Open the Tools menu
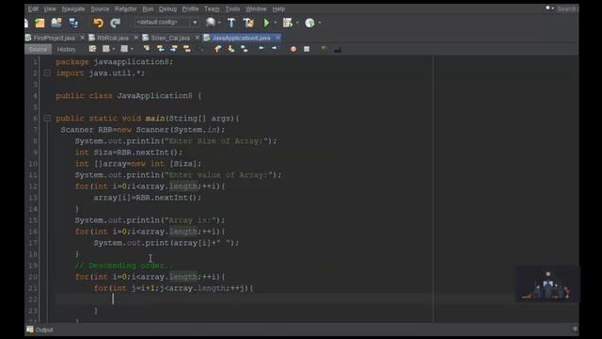Screen dimensions: 602x339 coord(232,8)
